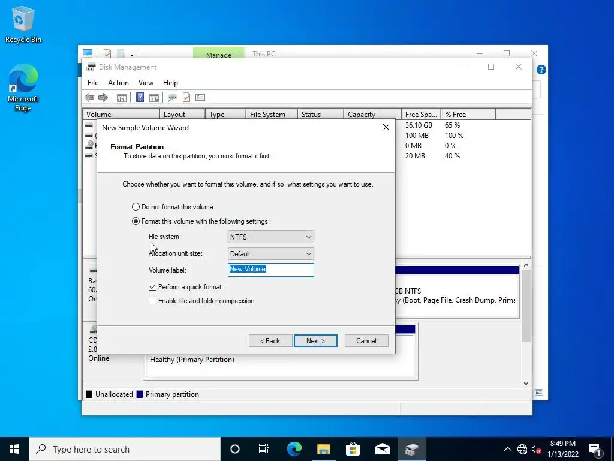Click the 20 MB free space cell

point(415,156)
